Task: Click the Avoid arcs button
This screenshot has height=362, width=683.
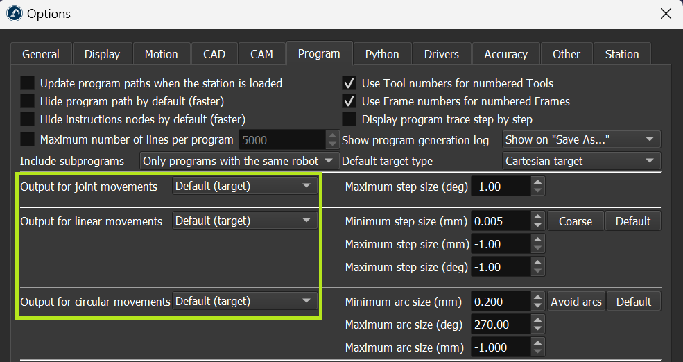Action: coord(576,302)
